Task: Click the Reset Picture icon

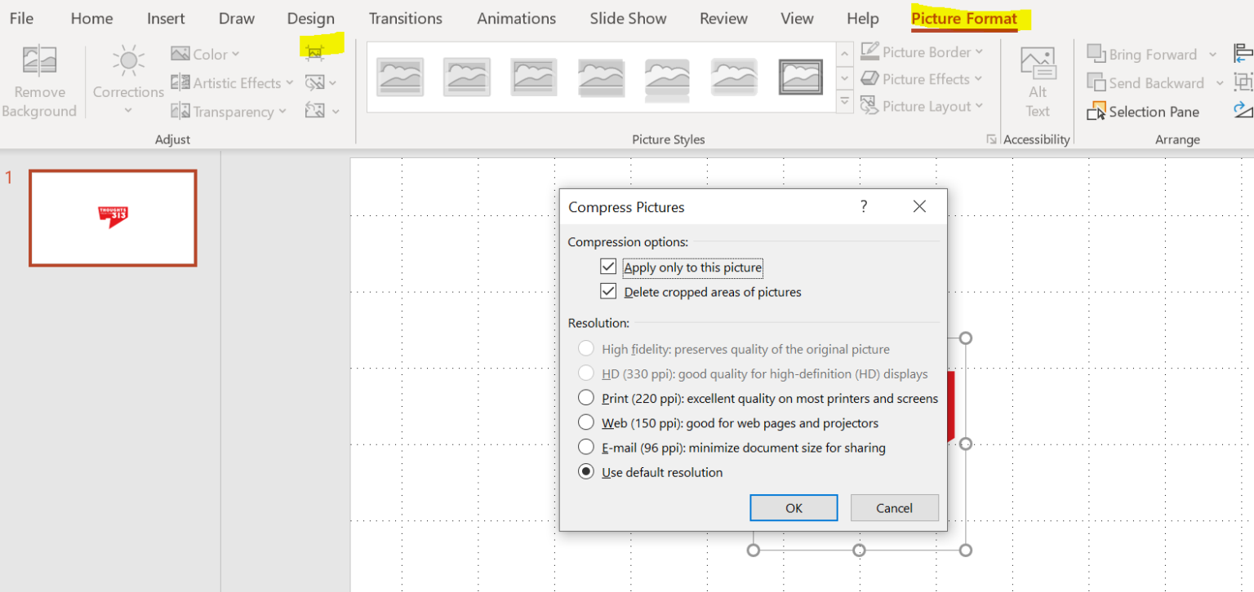Action: coord(320,111)
